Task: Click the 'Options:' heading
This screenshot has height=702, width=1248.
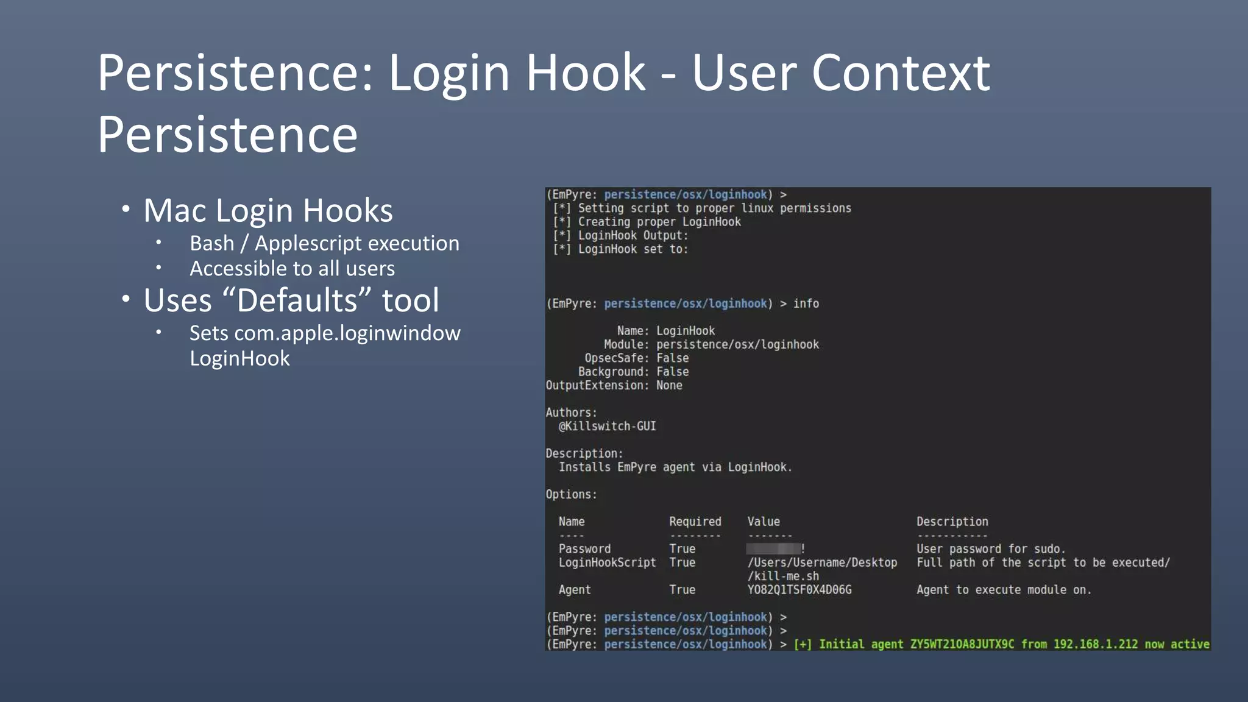Action: pyautogui.click(x=571, y=494)
